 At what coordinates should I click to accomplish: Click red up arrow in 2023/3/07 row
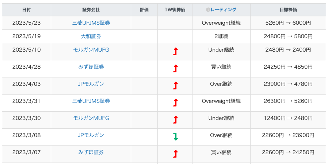[175, 154]
